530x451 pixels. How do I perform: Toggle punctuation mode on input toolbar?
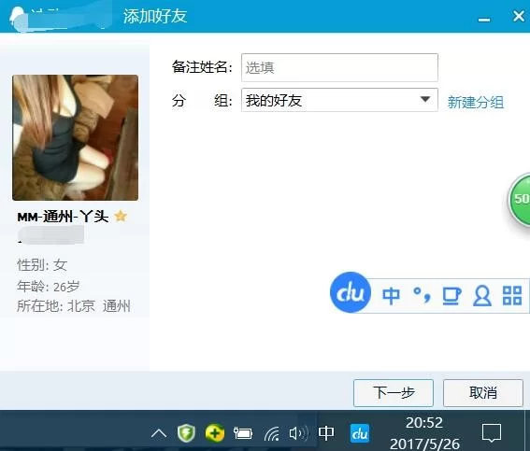point(423,295)
